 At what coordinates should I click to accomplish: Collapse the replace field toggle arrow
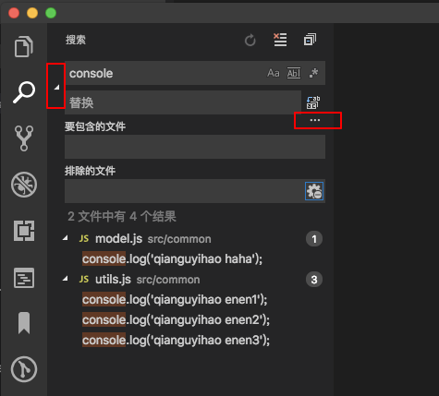pos(56,88)
